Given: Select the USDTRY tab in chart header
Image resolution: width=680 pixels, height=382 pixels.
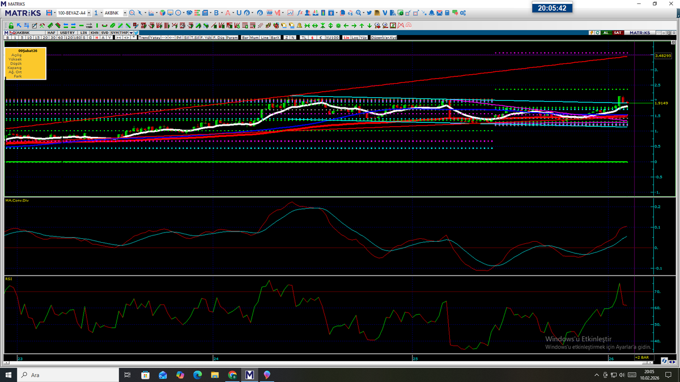Looking at the screenshot, I should coord(67,32).
